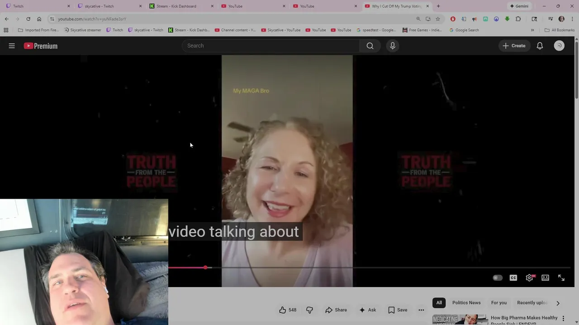Go back to previous page
This screenshot has width=579, height=325.
point(6,19)
